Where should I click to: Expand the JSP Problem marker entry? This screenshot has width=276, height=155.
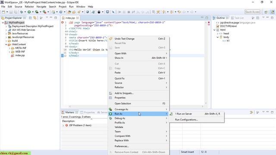pyautogui.click(x=63, y=125)
